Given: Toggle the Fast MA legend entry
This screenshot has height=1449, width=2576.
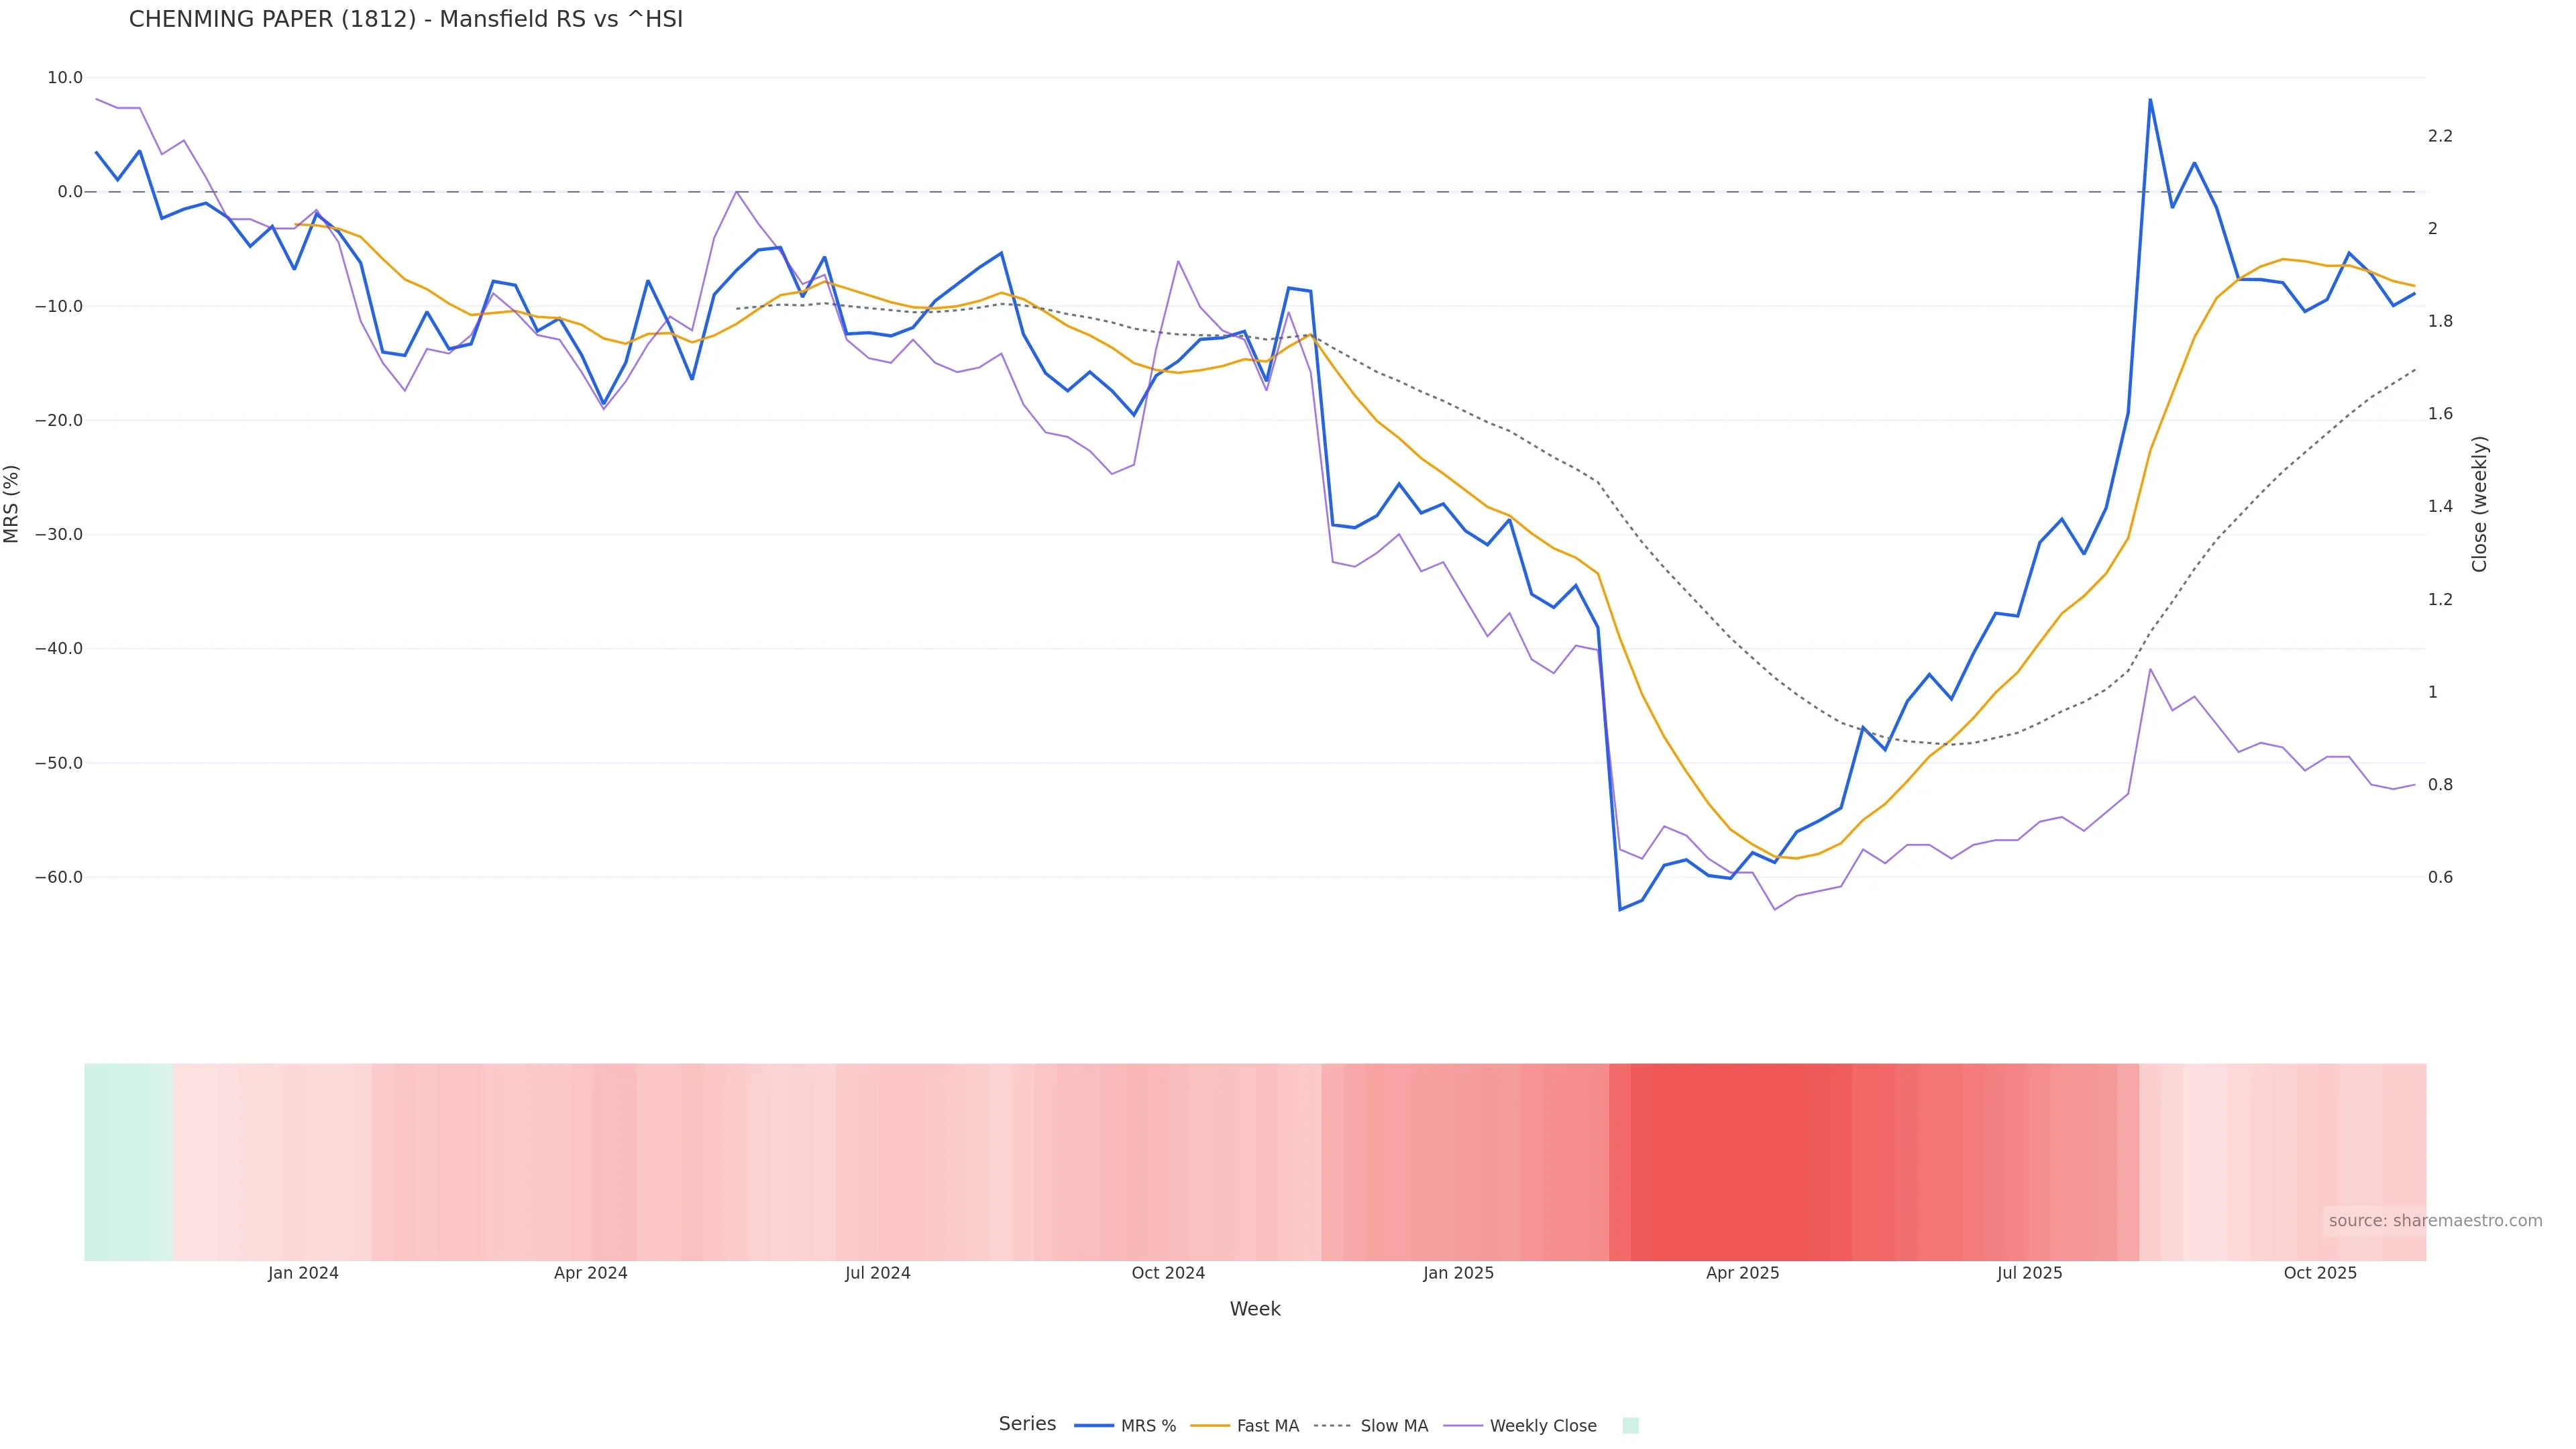Looking at the screenshot, I should tap(1267, 1426).
